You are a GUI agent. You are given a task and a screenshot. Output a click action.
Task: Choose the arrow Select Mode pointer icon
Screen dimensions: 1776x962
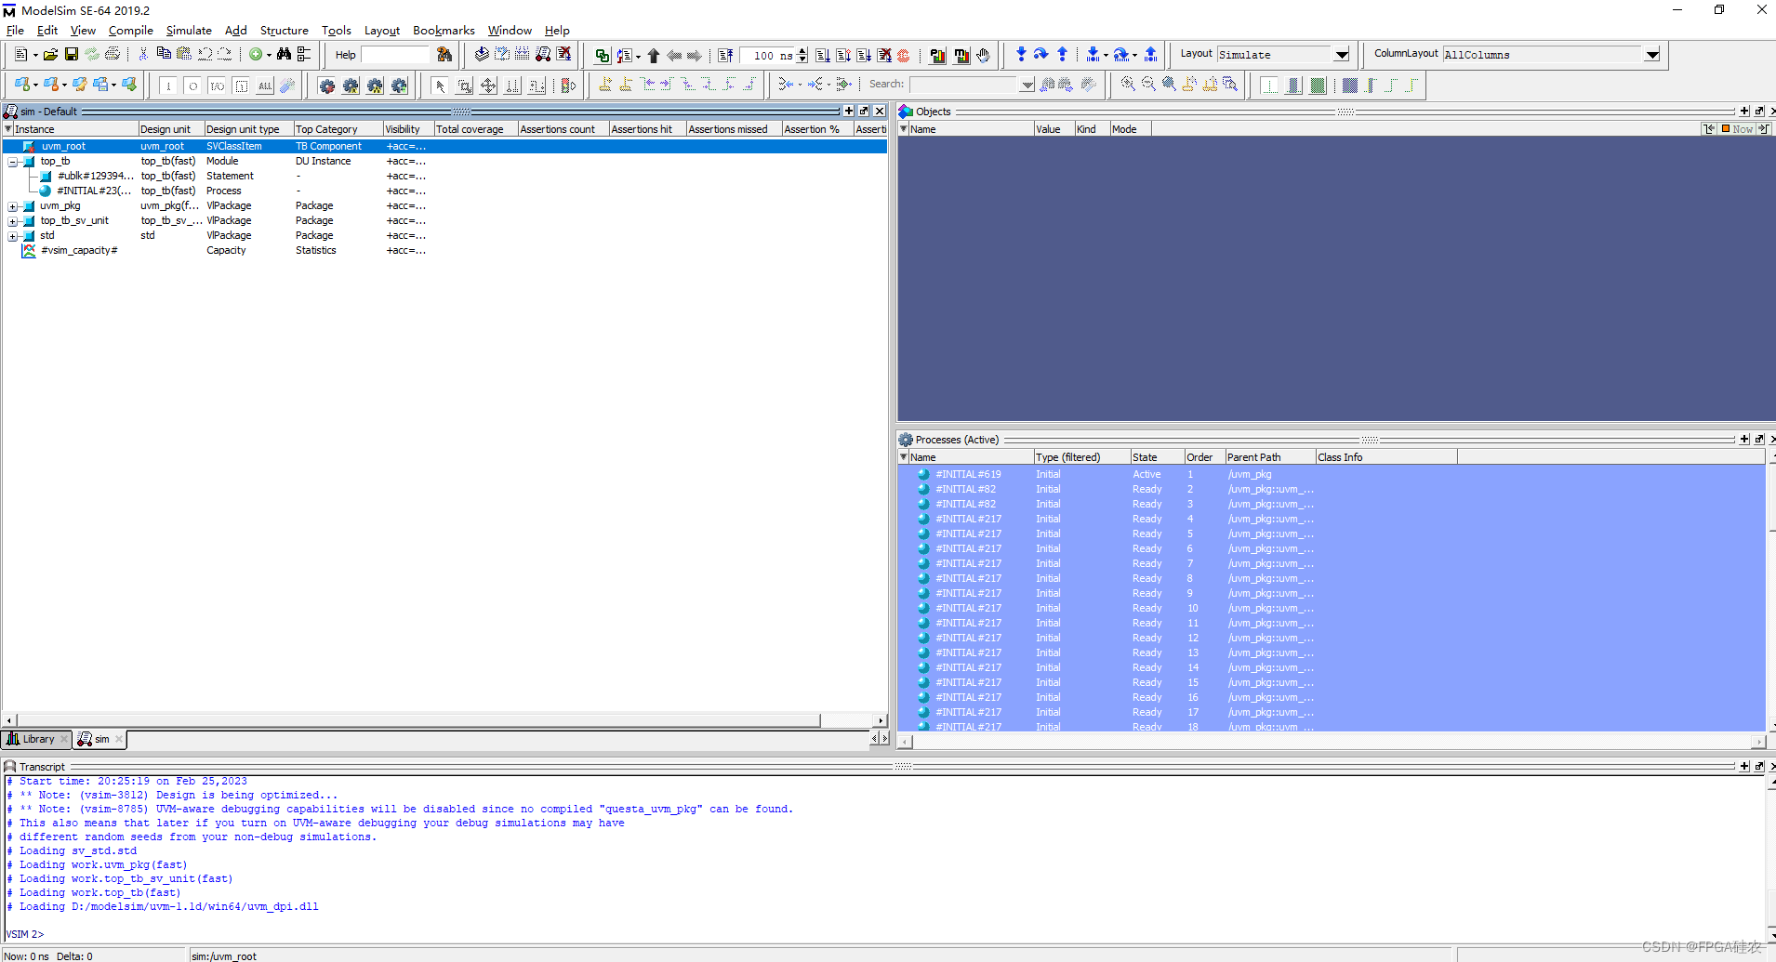point(440,86)
